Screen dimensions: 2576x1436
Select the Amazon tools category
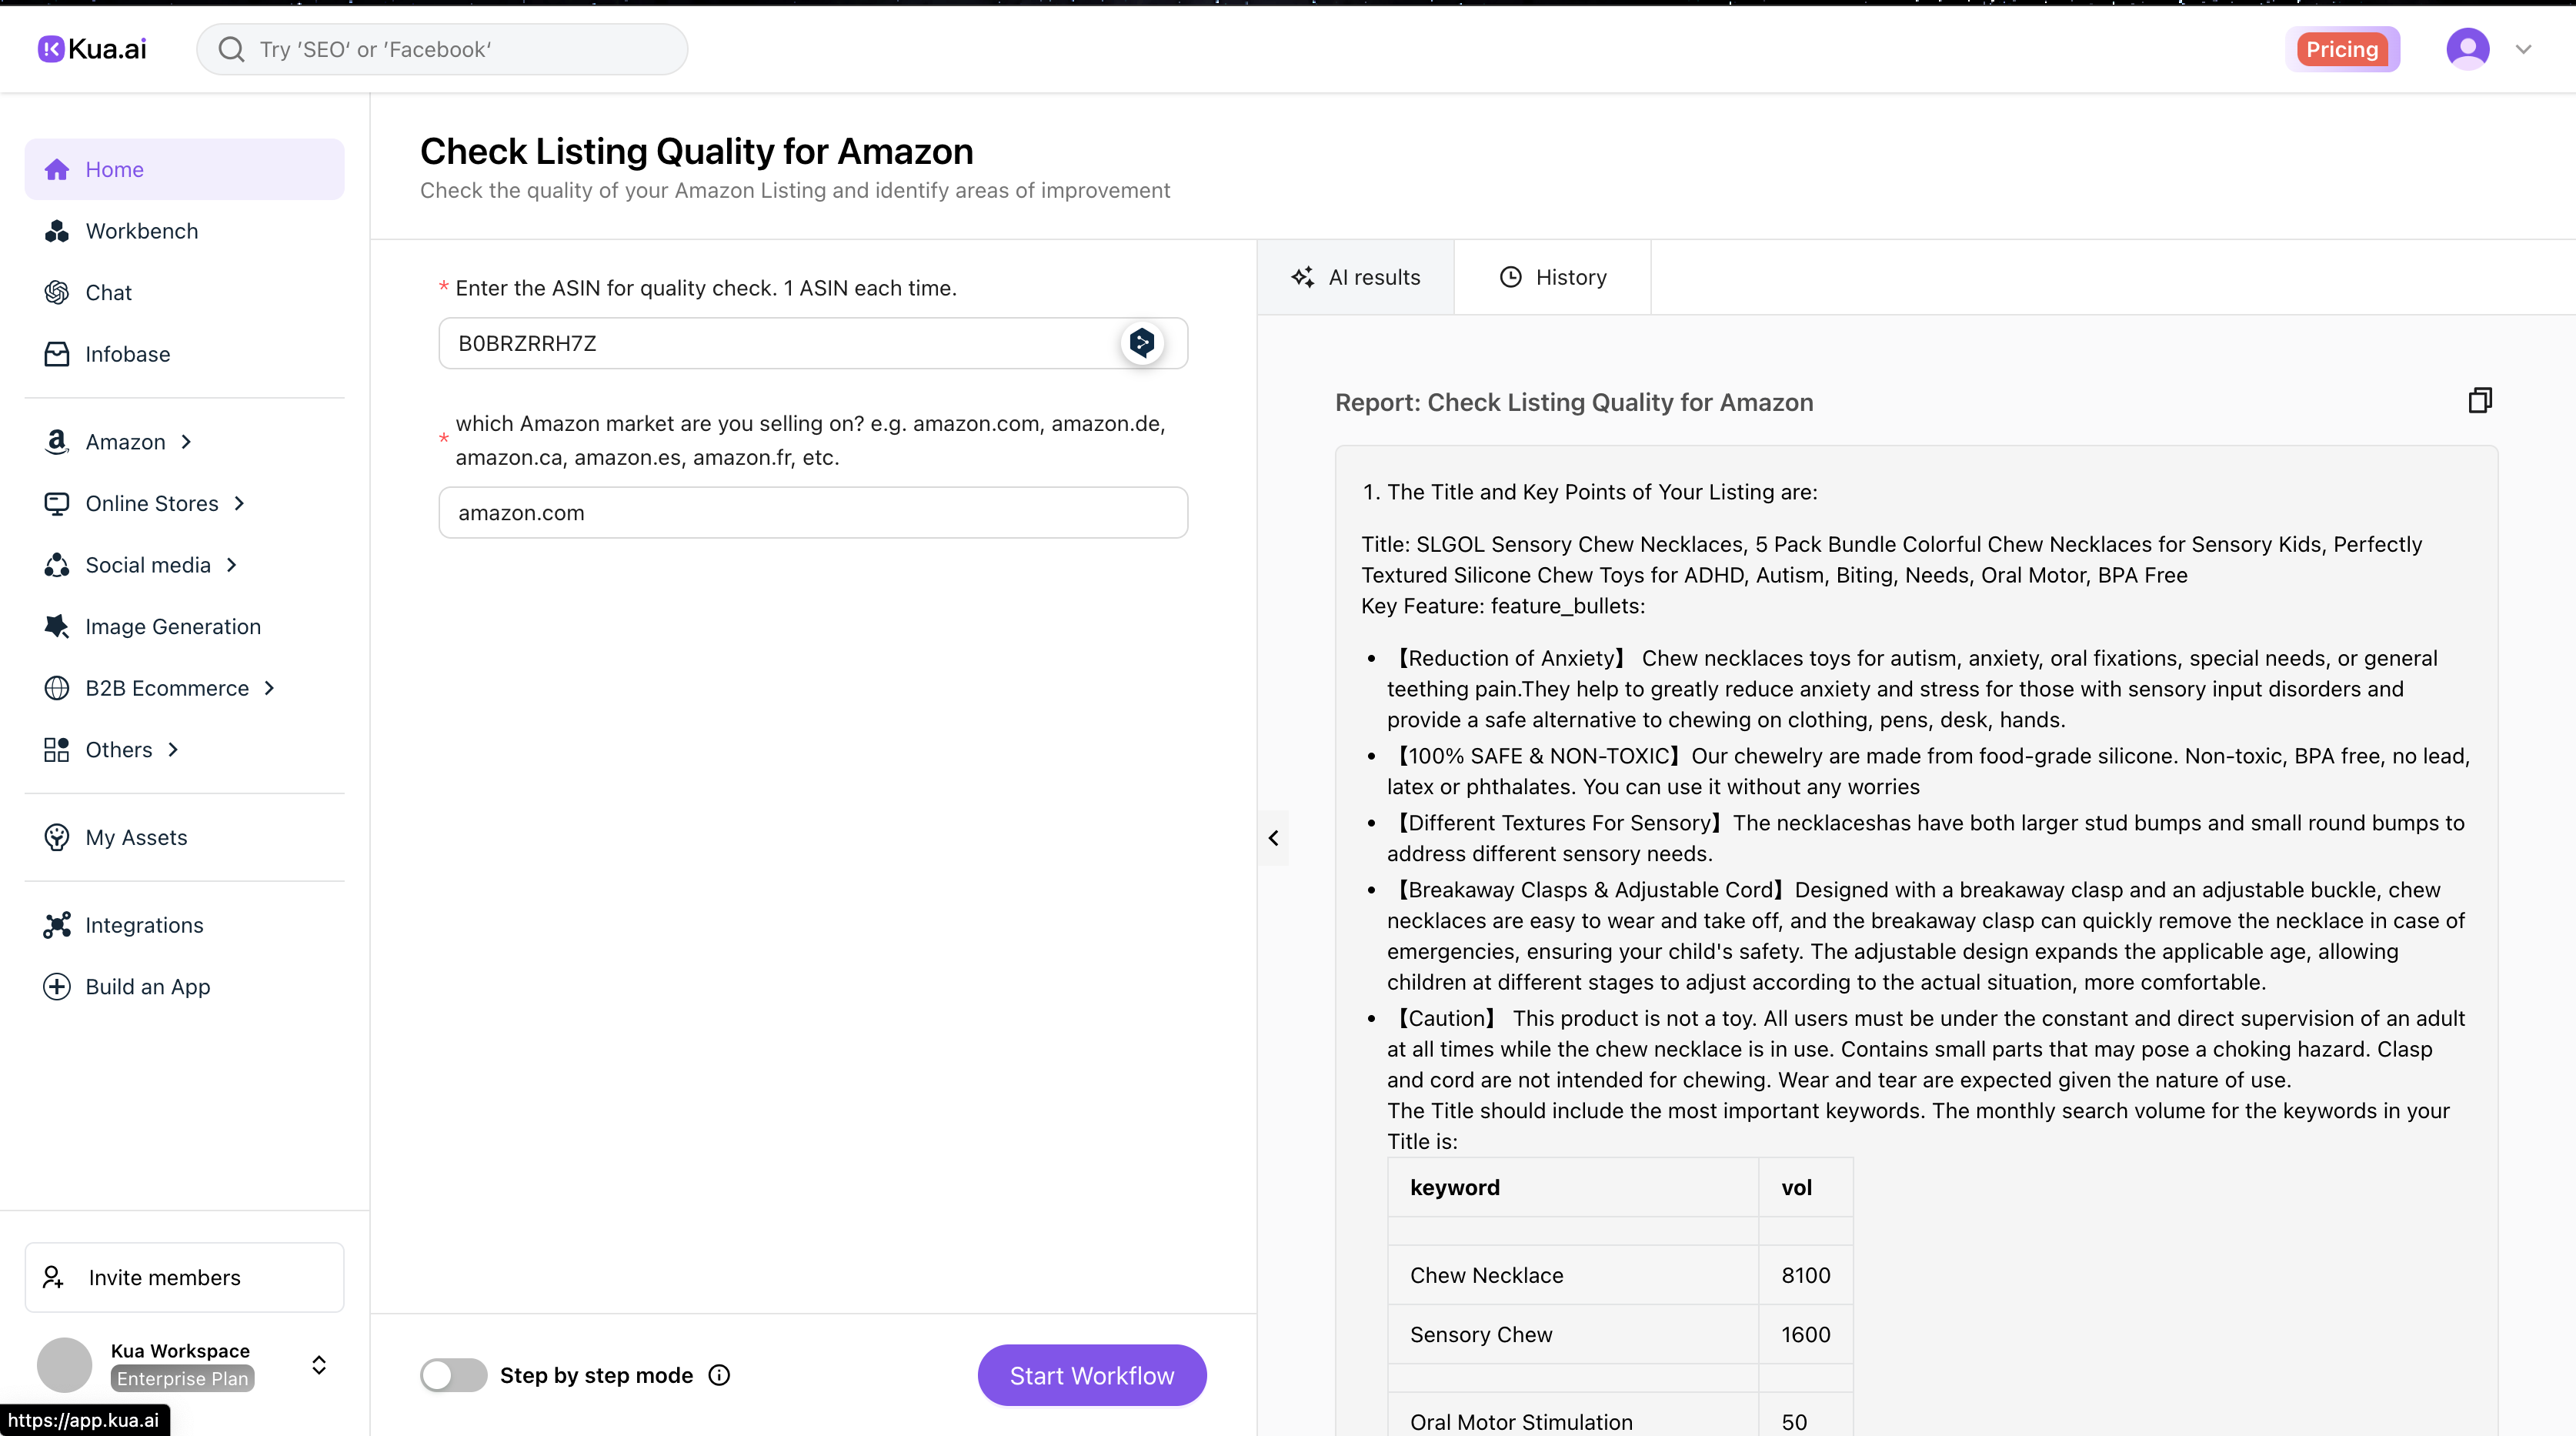(x=125, y=442)
